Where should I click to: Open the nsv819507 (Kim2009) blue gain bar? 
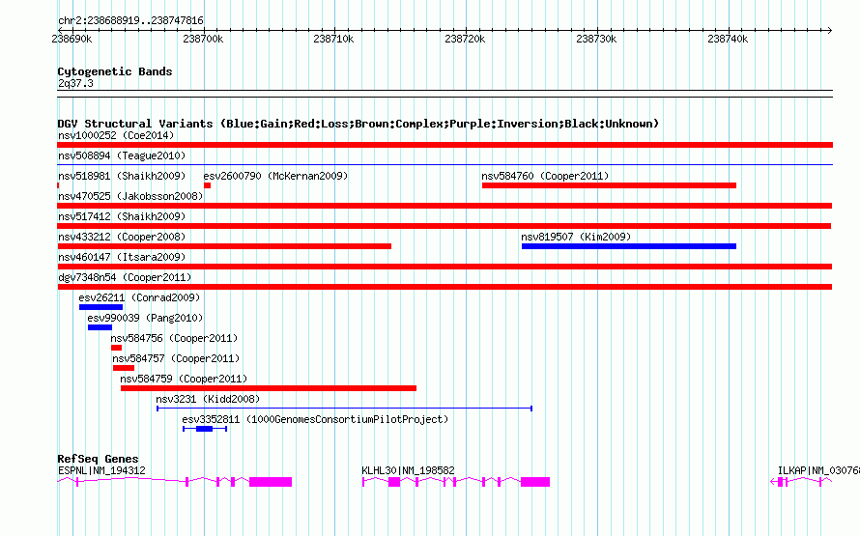628,246
